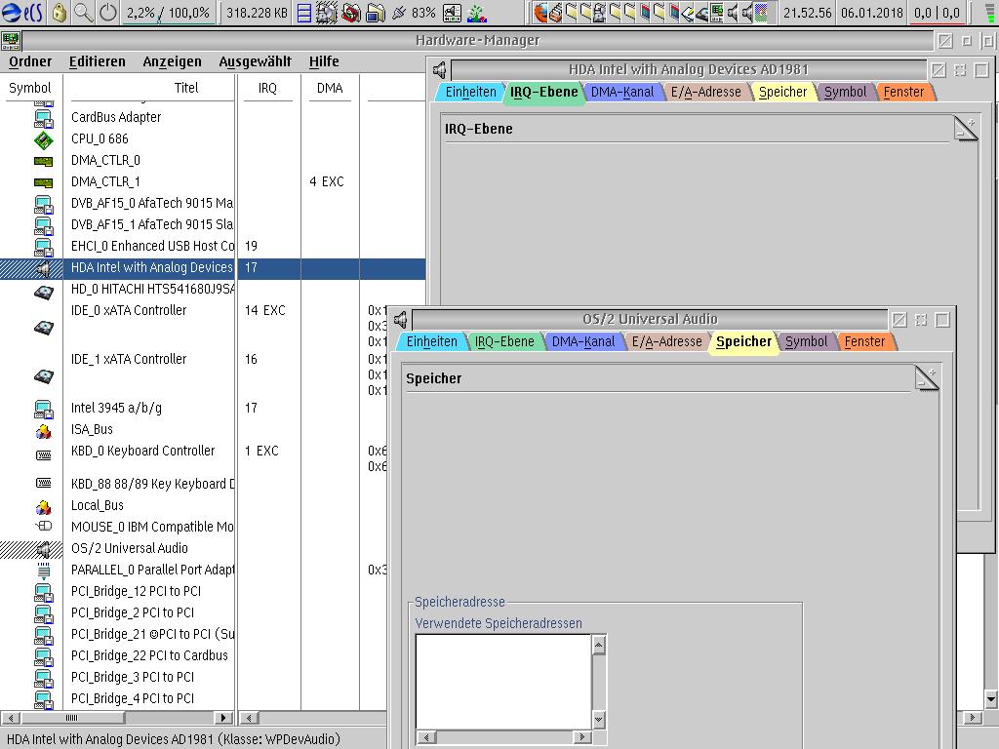
Task: Sort by the Titel column header
Action: coord(186,88)
